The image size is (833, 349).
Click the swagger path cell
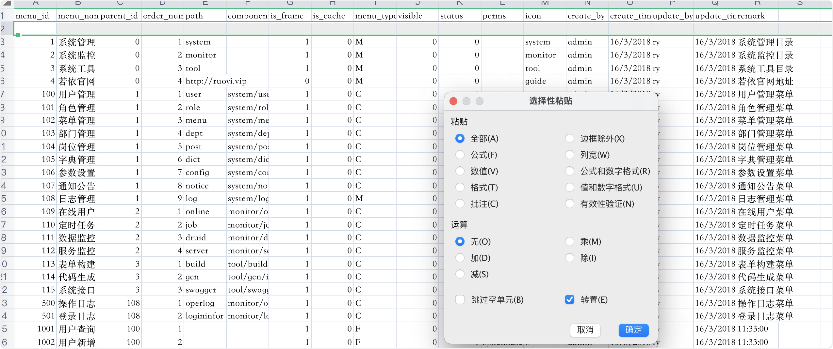tap(205, 290)
